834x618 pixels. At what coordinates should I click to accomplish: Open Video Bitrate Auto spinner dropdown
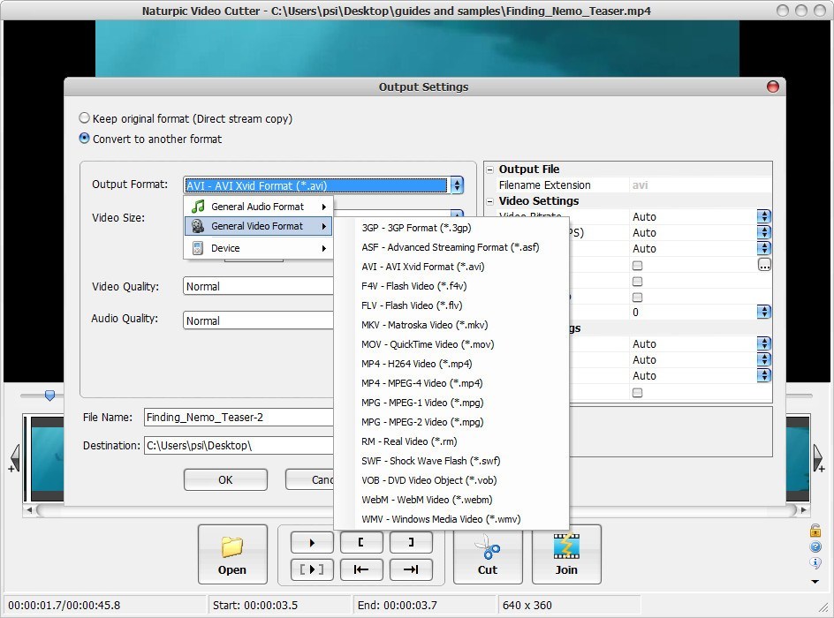(764, 216)
